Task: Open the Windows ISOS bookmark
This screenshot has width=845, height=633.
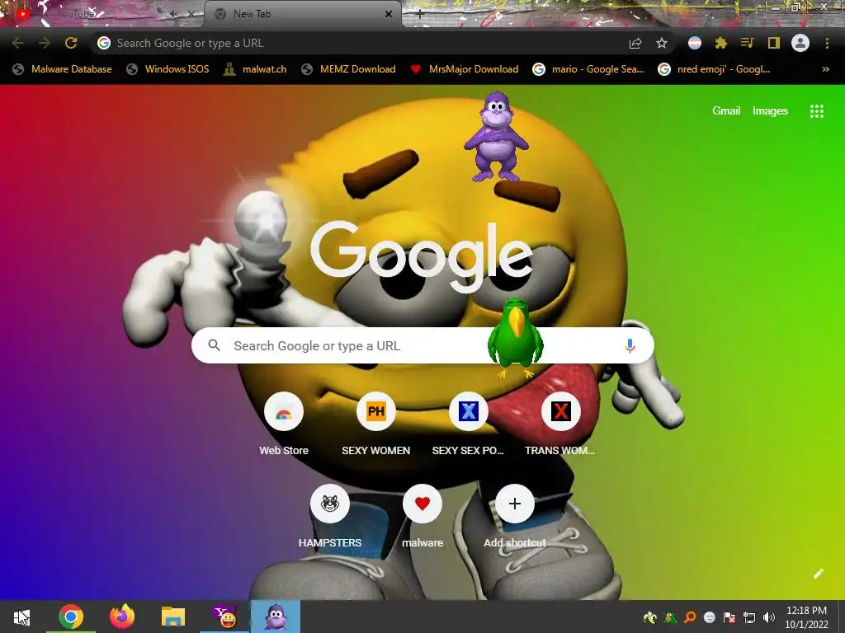Action: tap(168, 69)
